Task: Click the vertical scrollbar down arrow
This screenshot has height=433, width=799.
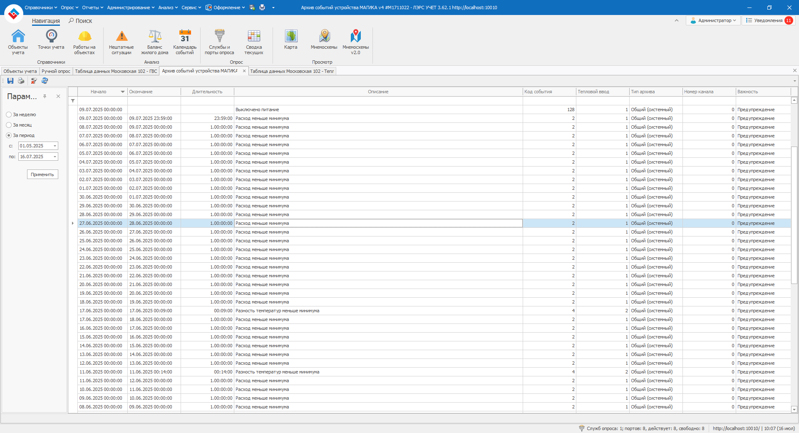Action: point(794,409)
